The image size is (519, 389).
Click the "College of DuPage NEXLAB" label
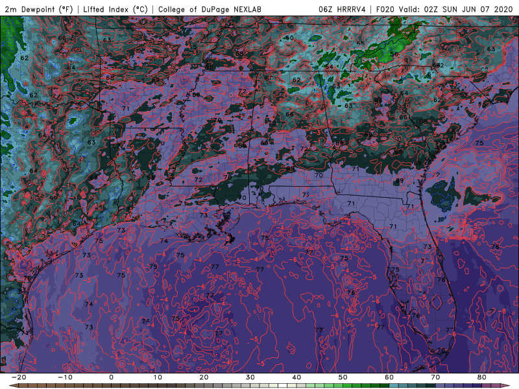point(210,10)
